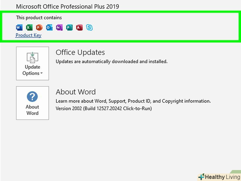241x181 pixels.
Task: Click the Word app icon
Action: 19,28
